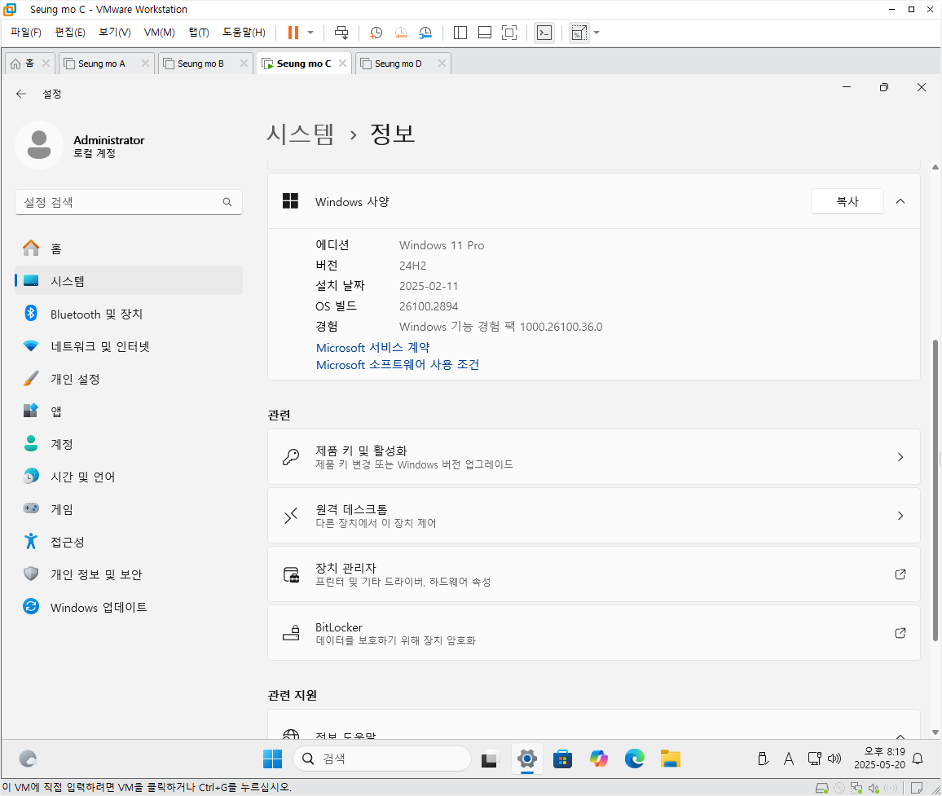Click the 설정 검색 search field
The width and height of the screenshot is (942, 796).
129,202
